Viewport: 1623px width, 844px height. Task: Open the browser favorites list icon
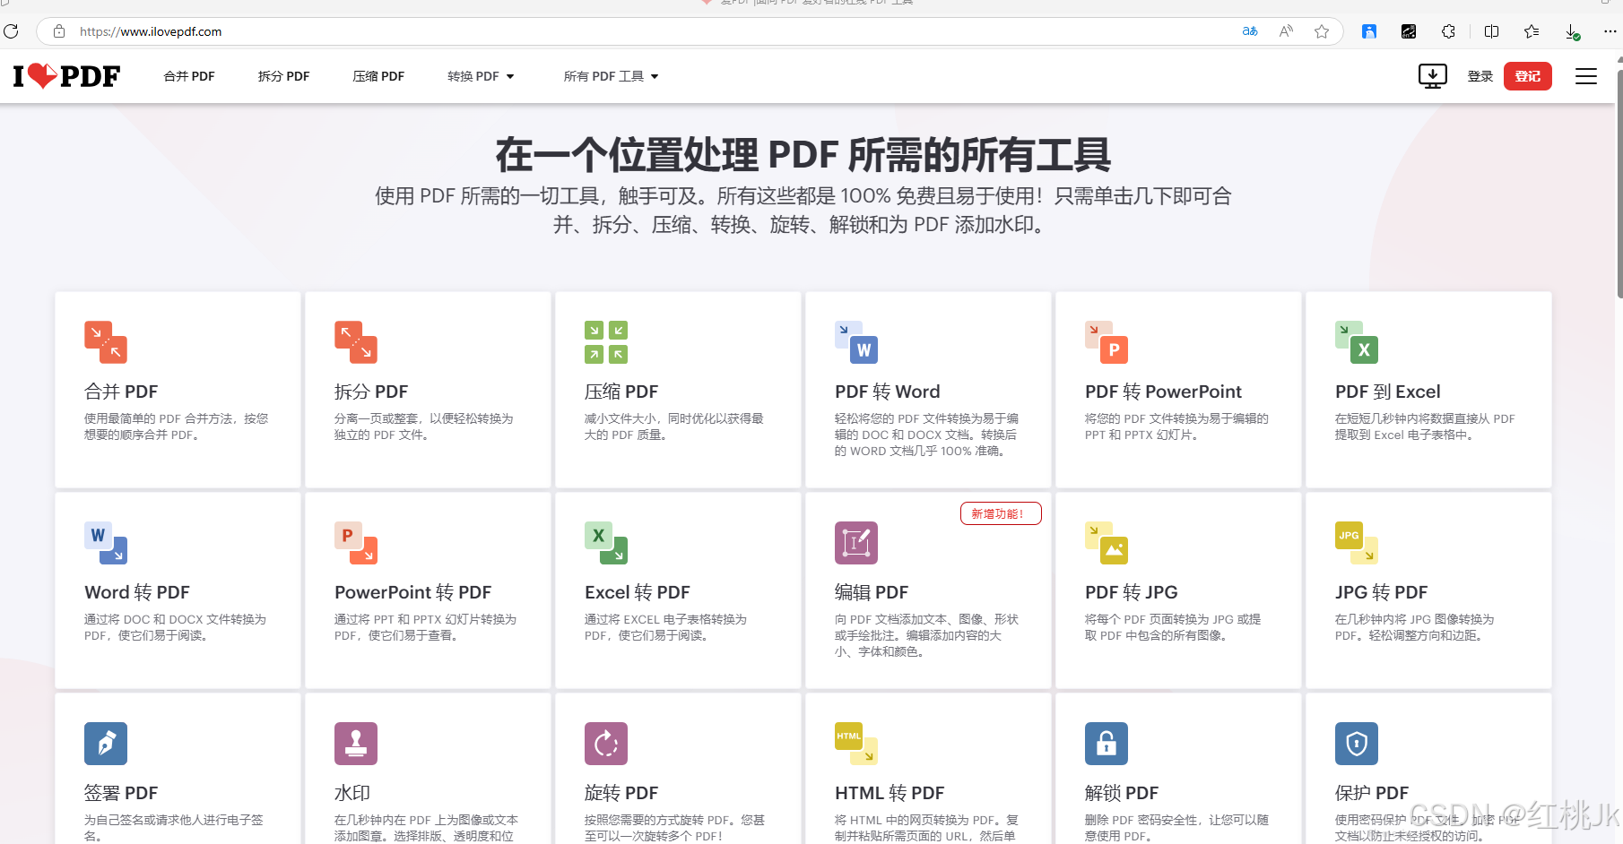click(1532, 31)
